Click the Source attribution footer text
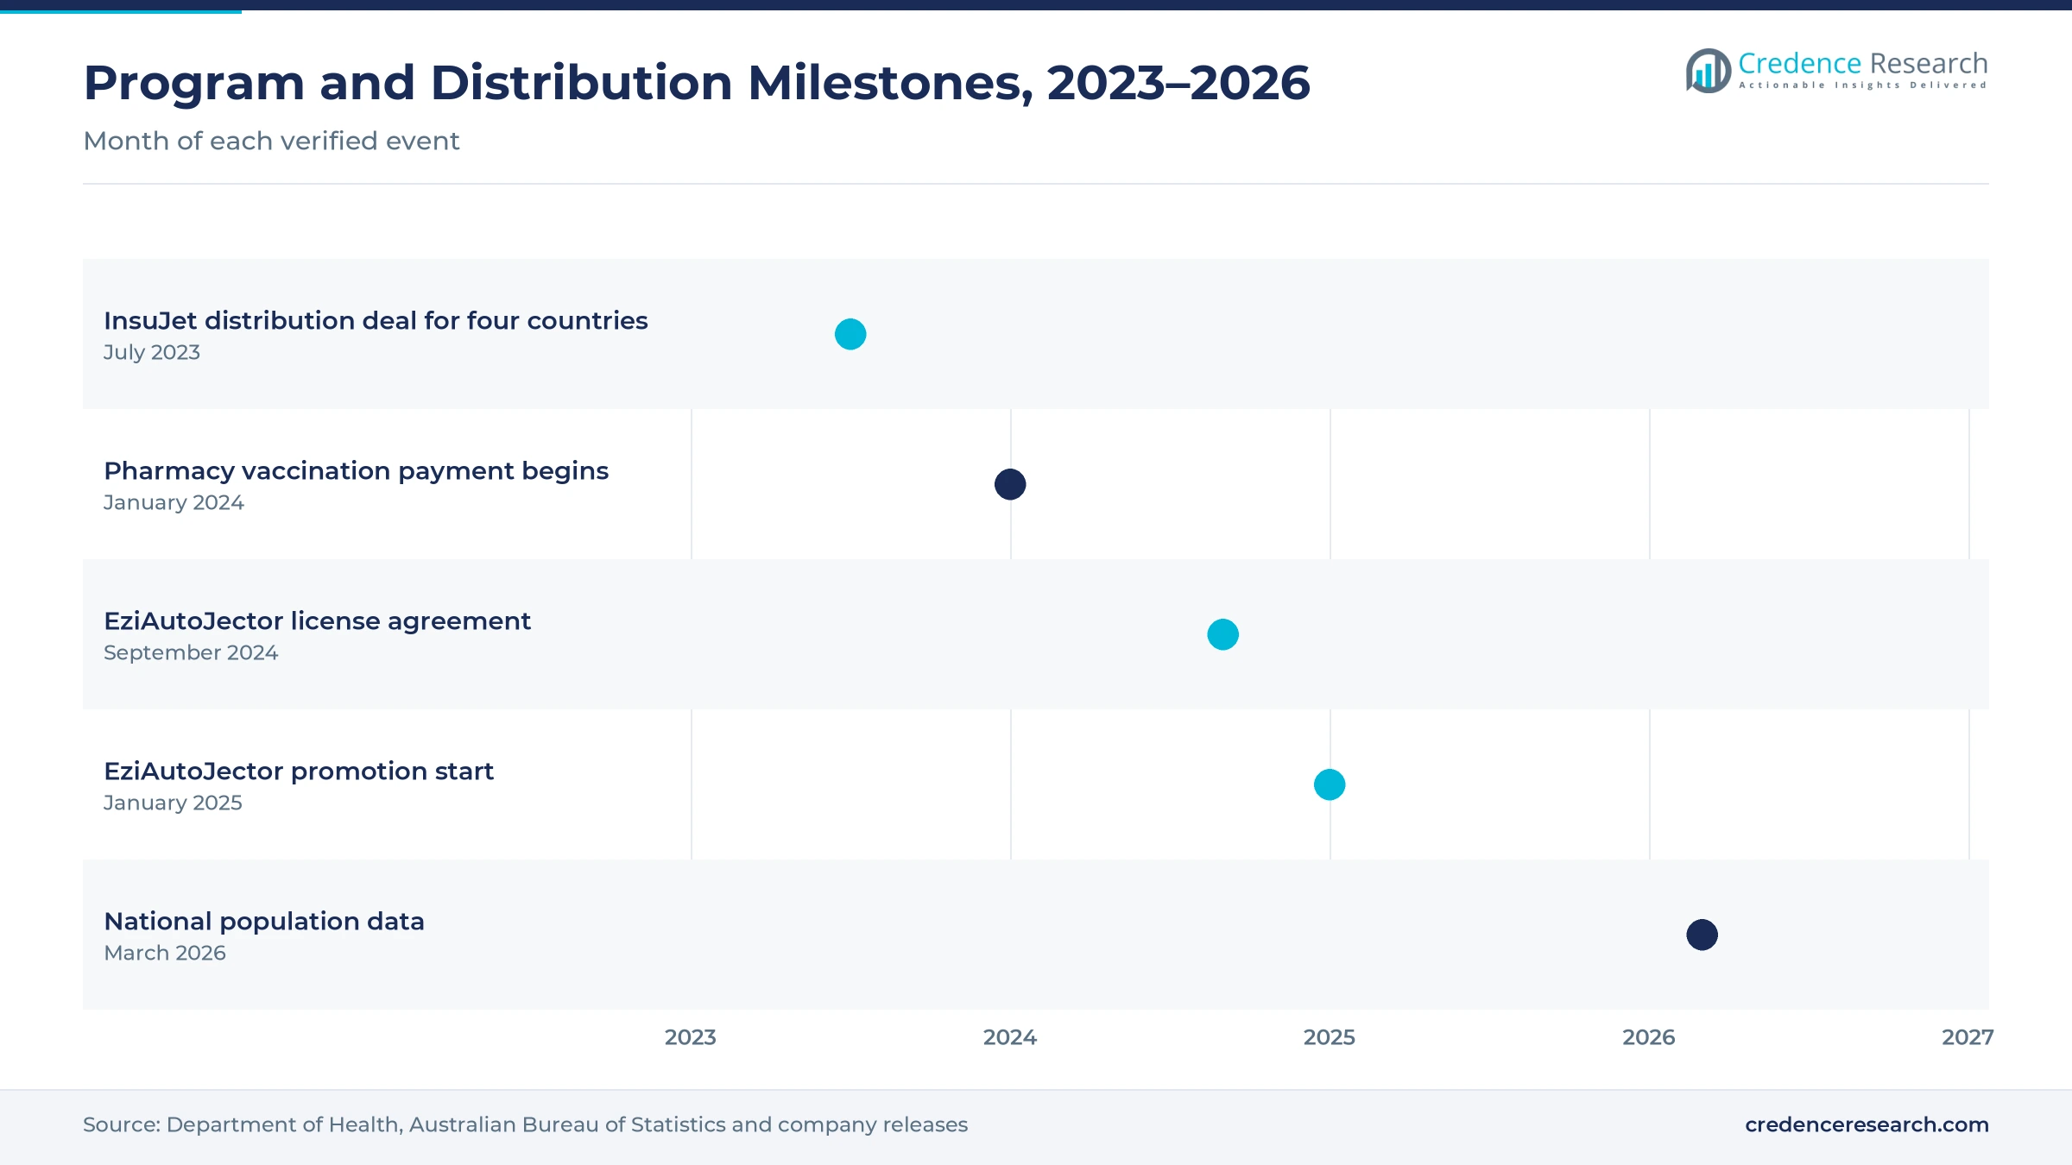This screenshot has height=1165, width=2072. pyautogui.click(x=525, y=1124)
